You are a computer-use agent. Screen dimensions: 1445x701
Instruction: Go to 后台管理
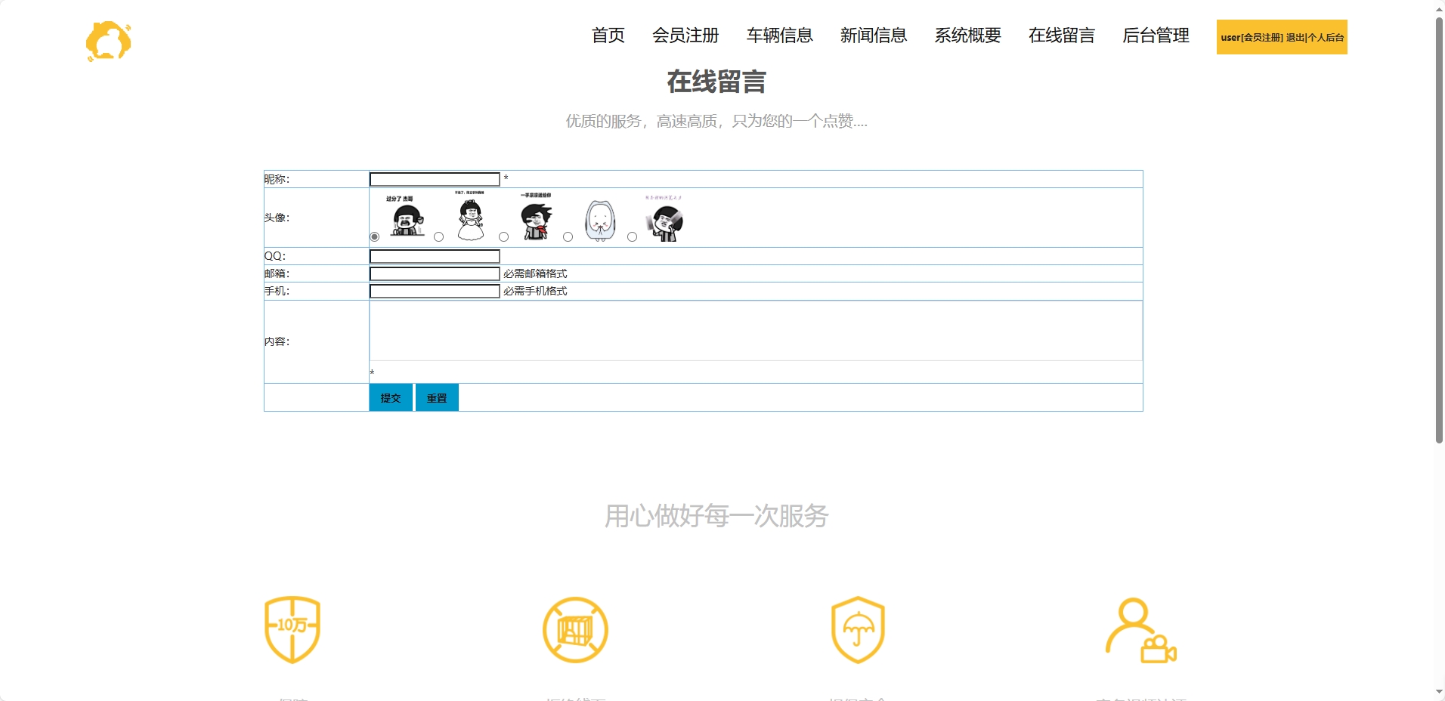click(1155, 36)
